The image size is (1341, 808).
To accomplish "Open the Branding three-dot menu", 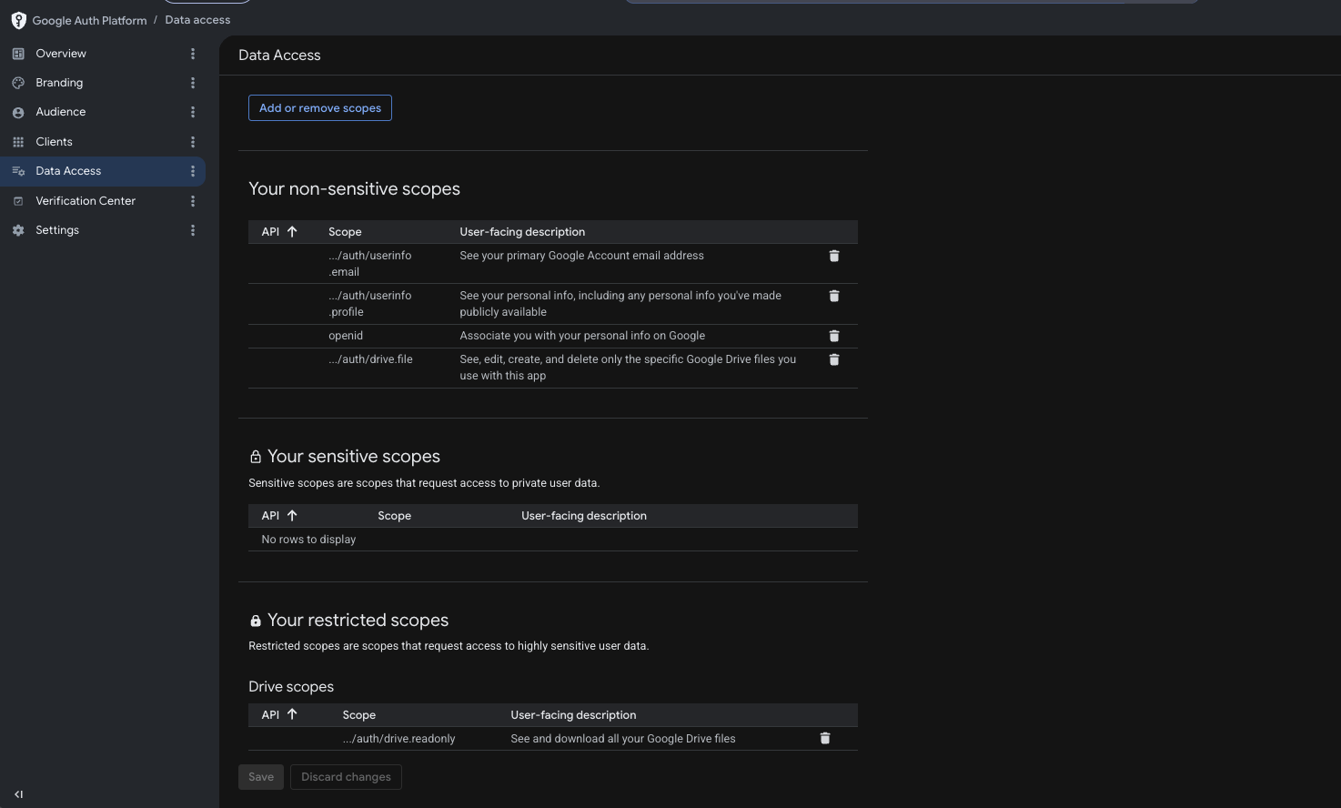I will 193,83.
